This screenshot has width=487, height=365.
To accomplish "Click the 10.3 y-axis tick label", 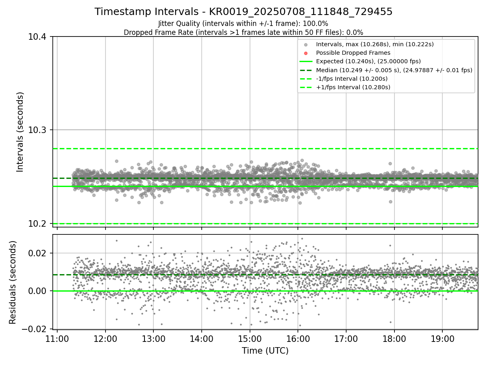I will coord(37,130).
